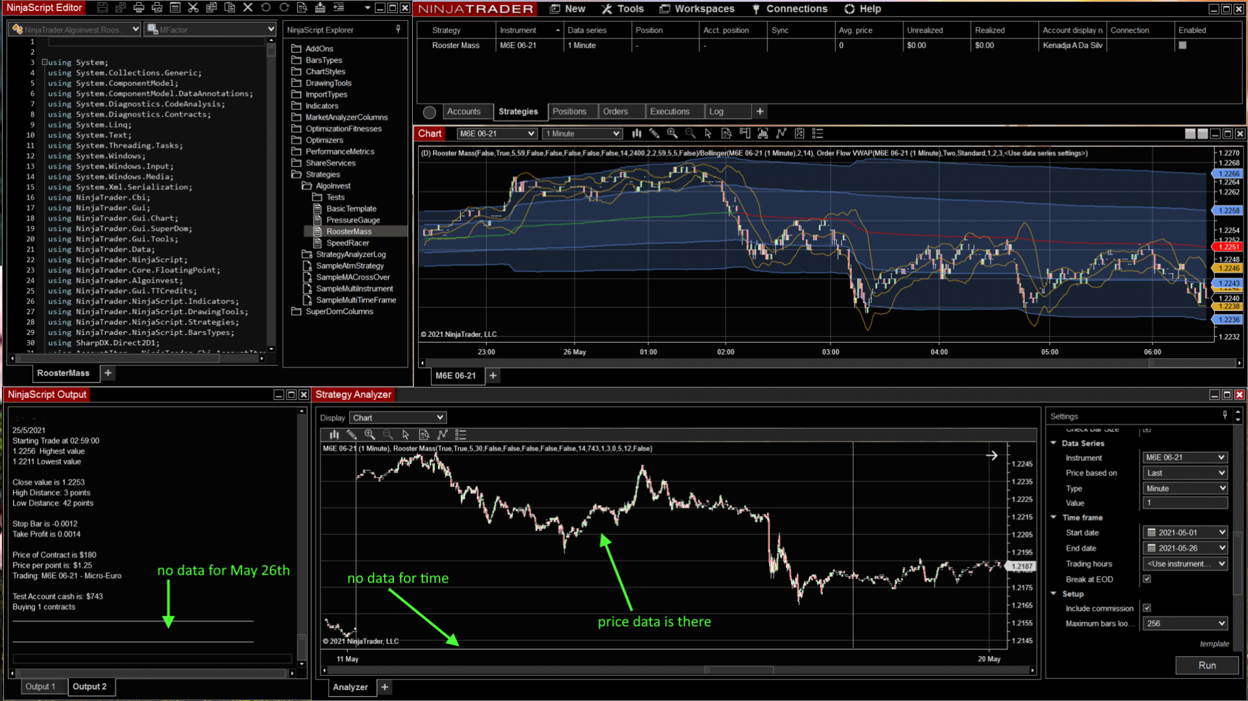
Task: Open the Strategy Analyzer Display dropdown
Action: pyautogui.click(x=397, y=417)
